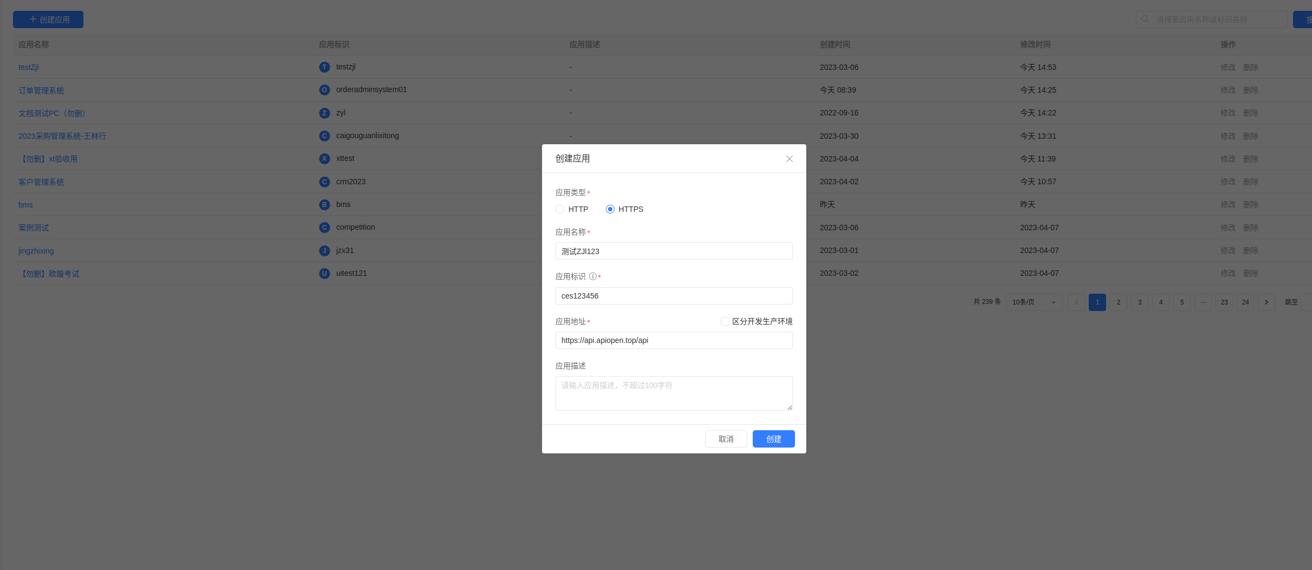
Task: Click the ... pagination ellipsis
Action: [1203, 302]
